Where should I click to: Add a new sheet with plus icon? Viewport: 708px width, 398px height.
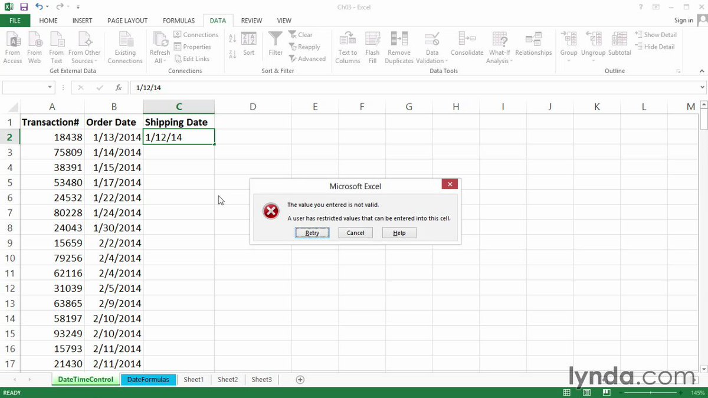pyautogui.click(x=300, y=380)
